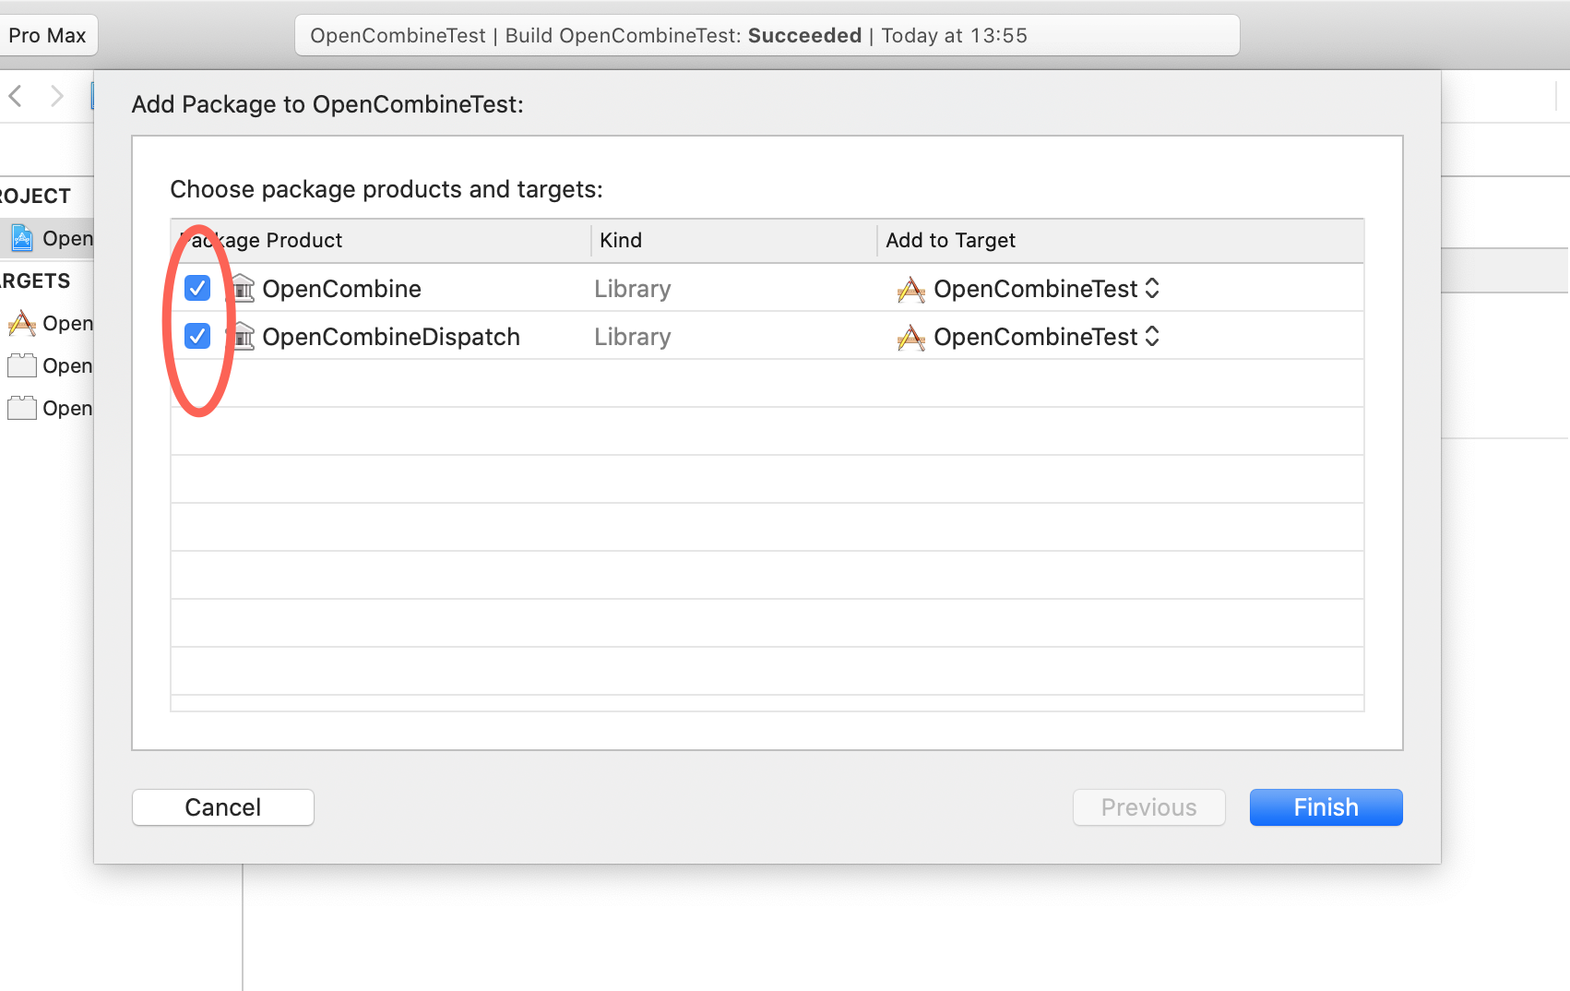
Task: Click the first test bundle icon in sidebar
Action: pyautogui.click(x=22, y=365)
